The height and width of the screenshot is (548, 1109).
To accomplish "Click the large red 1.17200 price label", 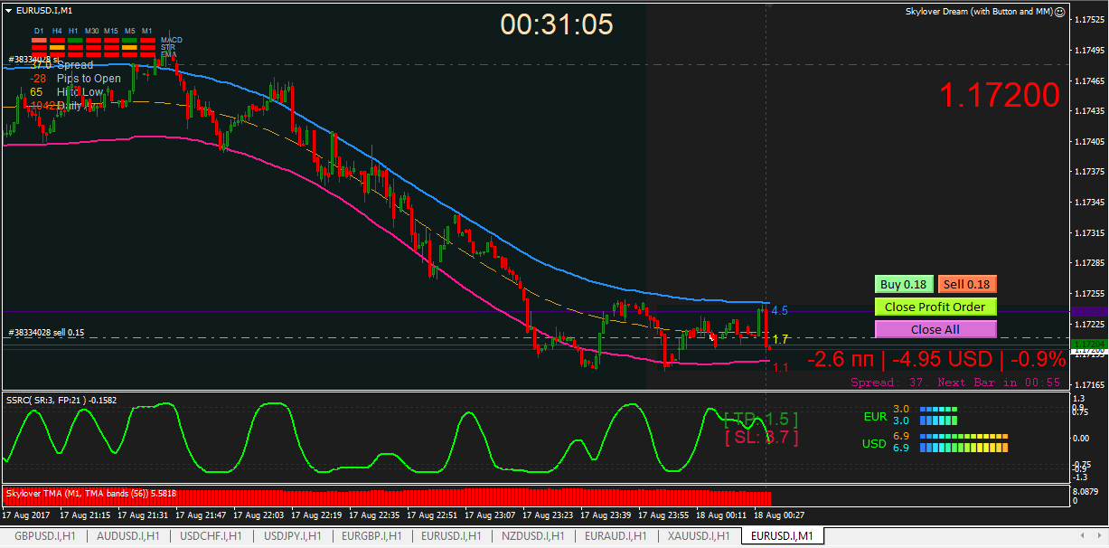I will click(999, 95).
